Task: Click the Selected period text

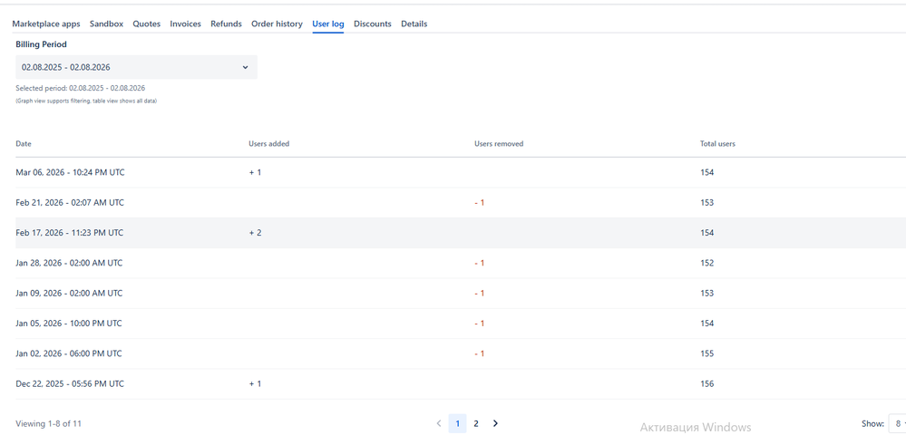Action: [x=81, y=89]
